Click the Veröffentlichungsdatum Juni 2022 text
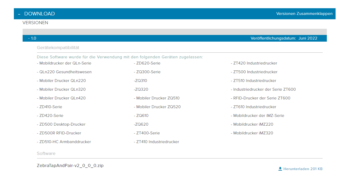The image size is (361, 177). (284, 38)
